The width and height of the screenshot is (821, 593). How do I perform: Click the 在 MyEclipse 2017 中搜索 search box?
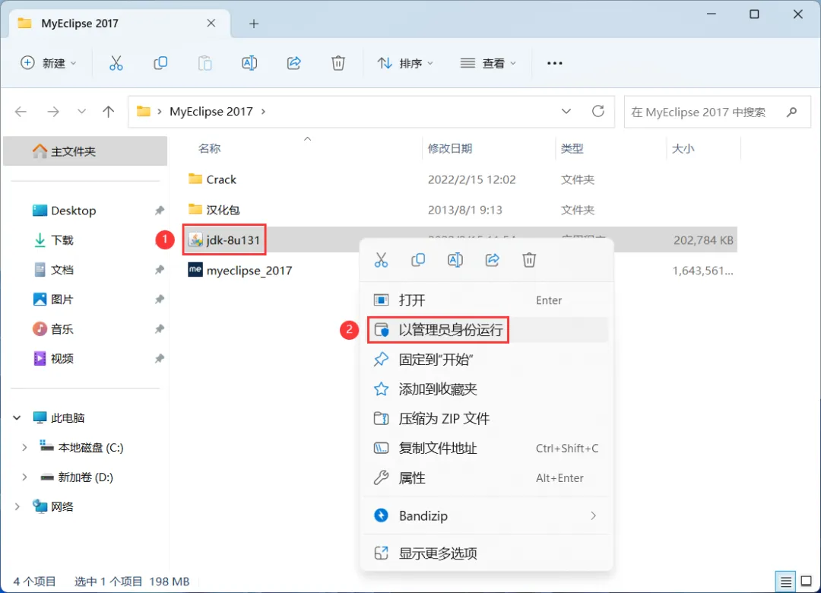(x=718, y=112)
